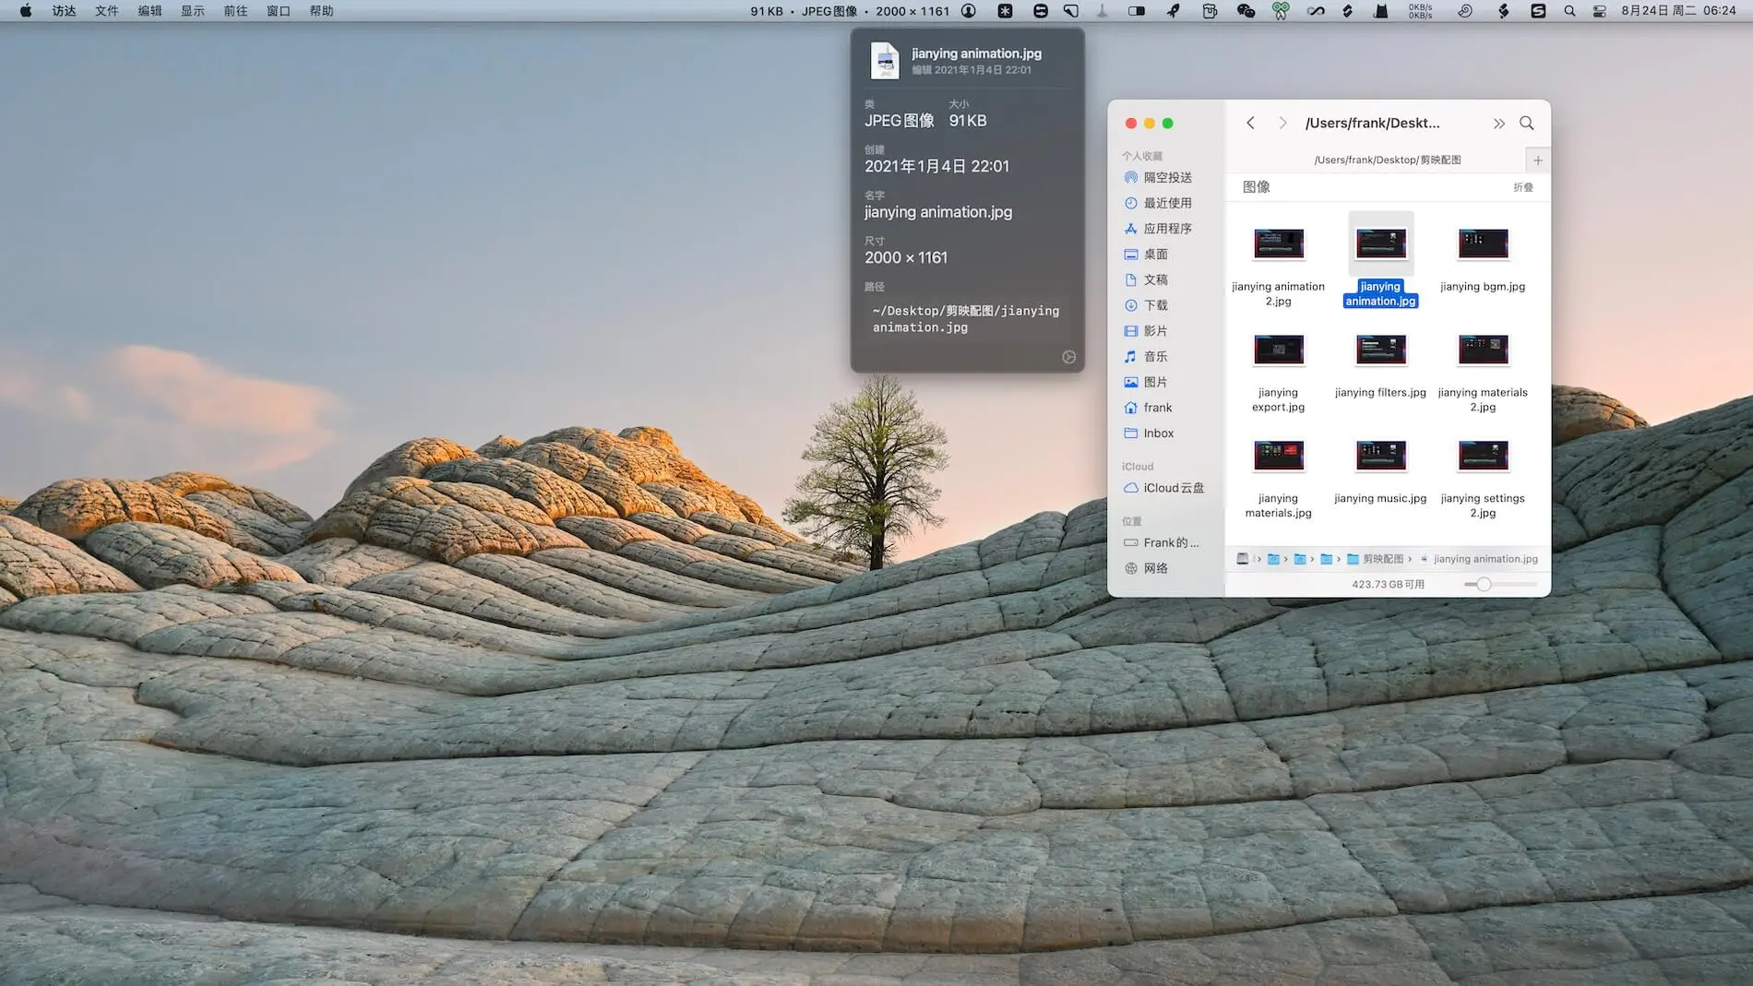The width and height of the screenshot is (1753, 986).
Task: Open the 编辑 (Edit) menu
Action: (150, 11)
